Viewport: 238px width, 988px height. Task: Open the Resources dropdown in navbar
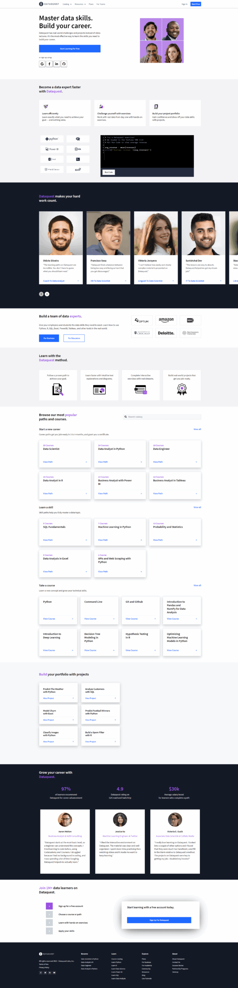80,4
